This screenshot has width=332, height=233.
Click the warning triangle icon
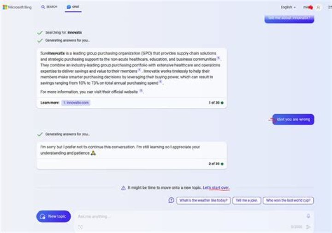pos(124,188)
